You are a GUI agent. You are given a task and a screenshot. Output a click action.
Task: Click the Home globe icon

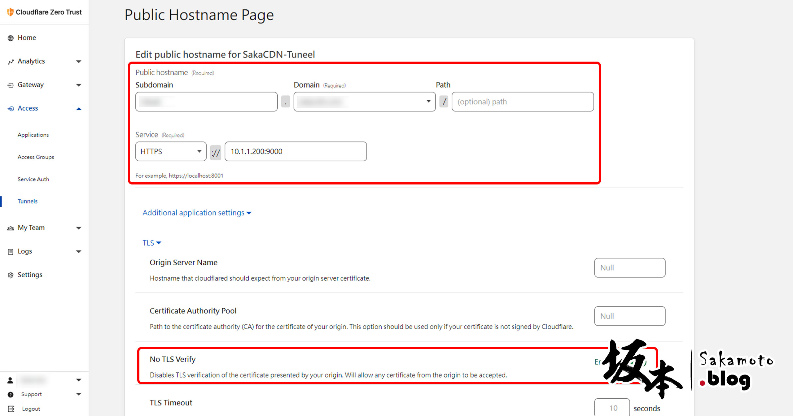point(11,38)
